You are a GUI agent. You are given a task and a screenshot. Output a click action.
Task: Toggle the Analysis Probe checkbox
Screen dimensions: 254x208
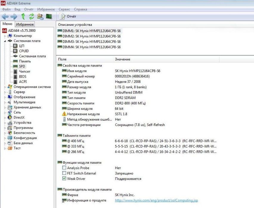64,168
